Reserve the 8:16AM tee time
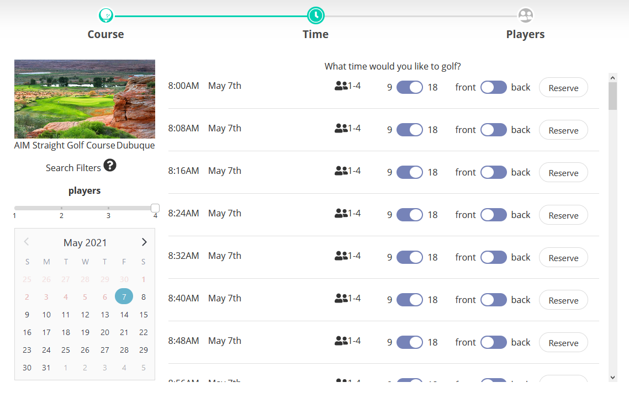This screenshot has width=629, height=398. (563, 172)
